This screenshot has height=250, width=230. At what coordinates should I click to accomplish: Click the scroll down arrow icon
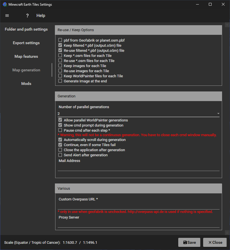[x=227, y=232]
